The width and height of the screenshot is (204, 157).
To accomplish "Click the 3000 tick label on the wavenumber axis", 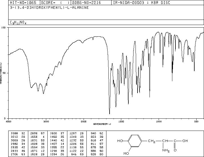I will 46,122.
